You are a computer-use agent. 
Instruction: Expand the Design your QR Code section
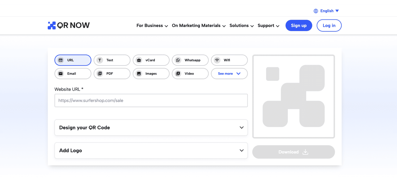(x=151, y=128)
